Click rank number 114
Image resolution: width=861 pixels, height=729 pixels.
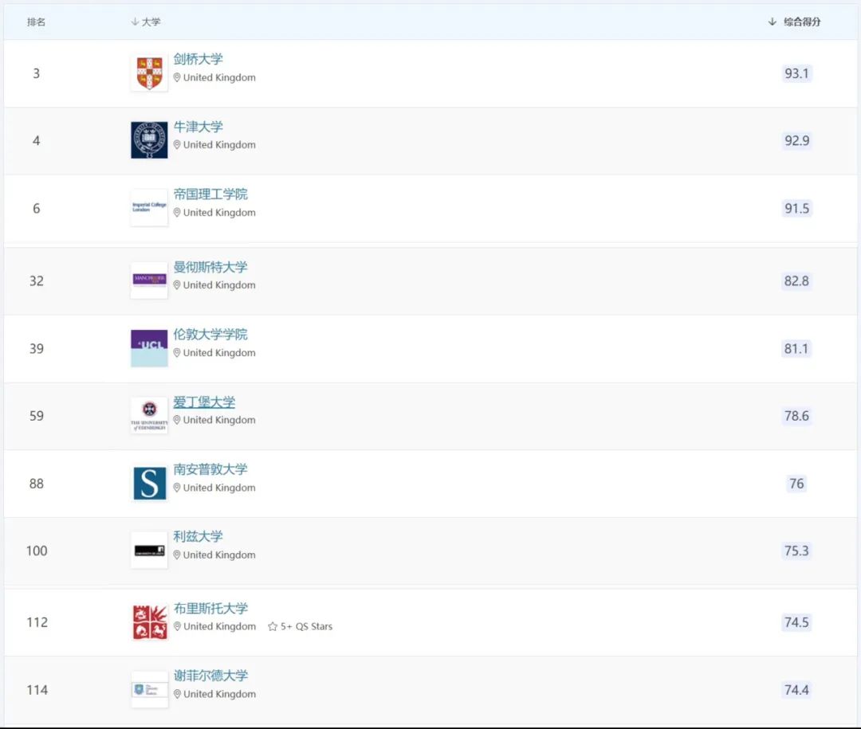point(37,689)
